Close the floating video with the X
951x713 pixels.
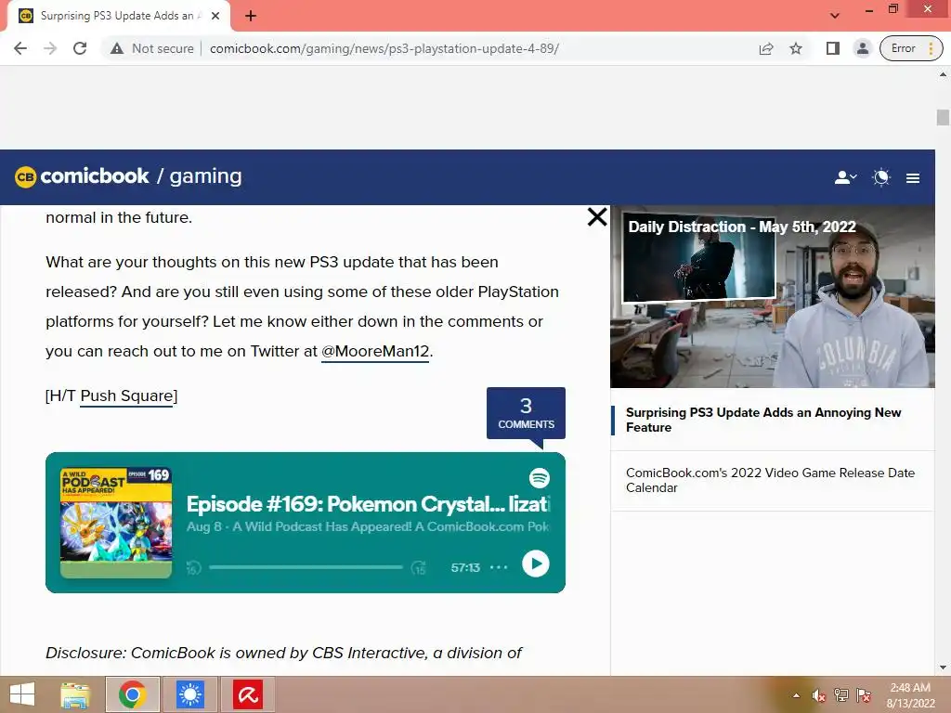(x=597, y=217)
